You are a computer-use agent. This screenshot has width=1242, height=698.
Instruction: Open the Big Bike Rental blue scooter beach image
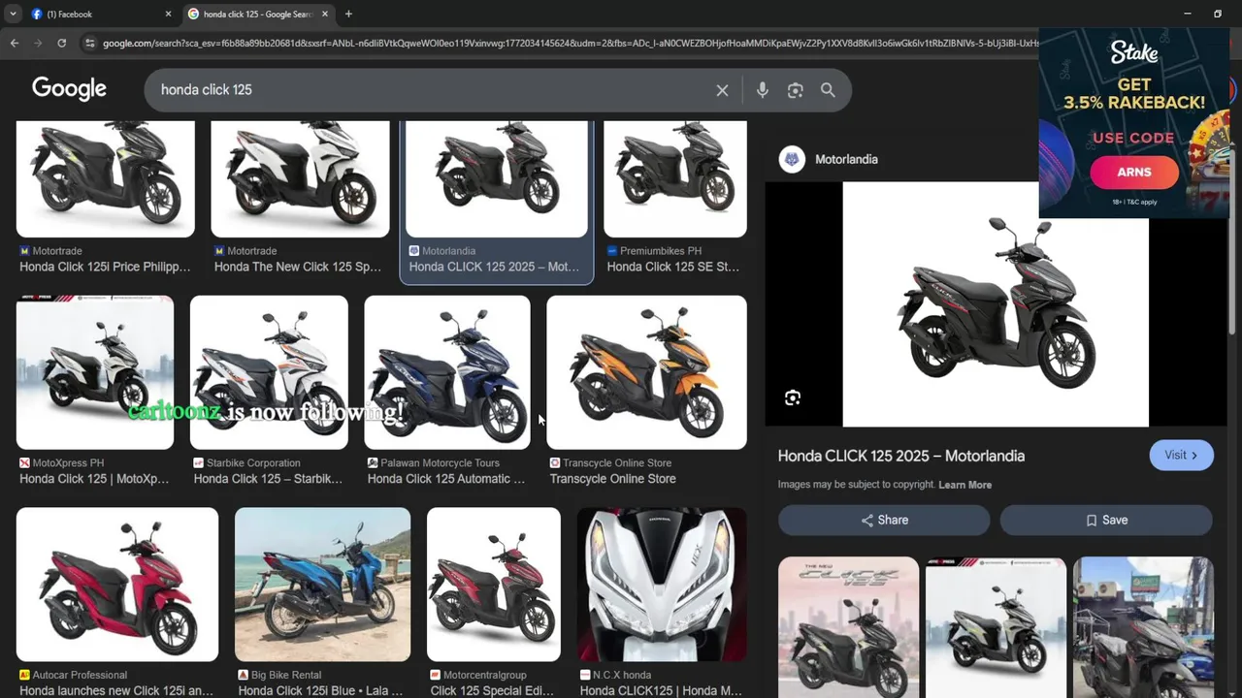[322, 585]
